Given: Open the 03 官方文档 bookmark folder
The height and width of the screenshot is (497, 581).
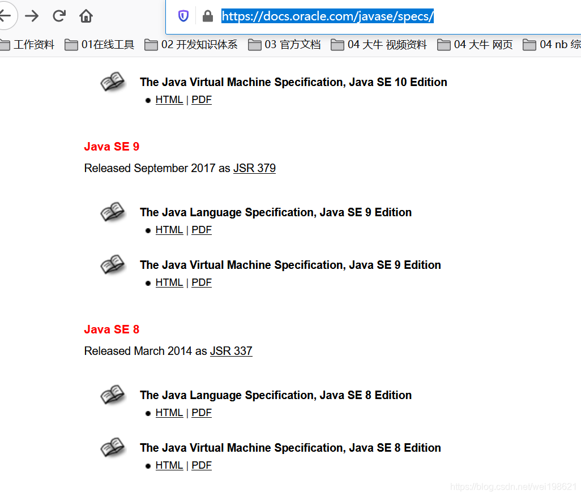Looking at the screenshot, I should 284,45.
